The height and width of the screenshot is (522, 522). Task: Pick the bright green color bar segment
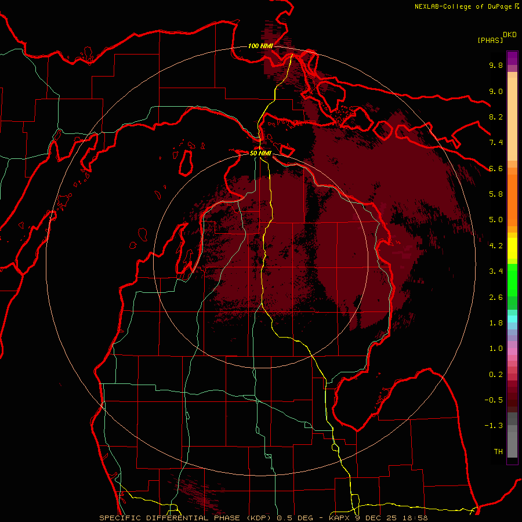click(x=512, y=280)
